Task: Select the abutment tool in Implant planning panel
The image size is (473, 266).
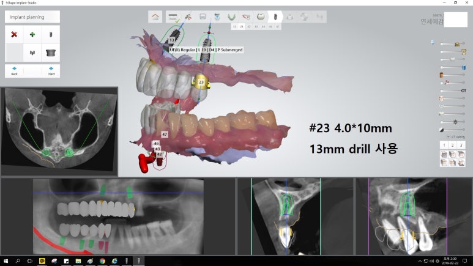Action: coord(50,53)
